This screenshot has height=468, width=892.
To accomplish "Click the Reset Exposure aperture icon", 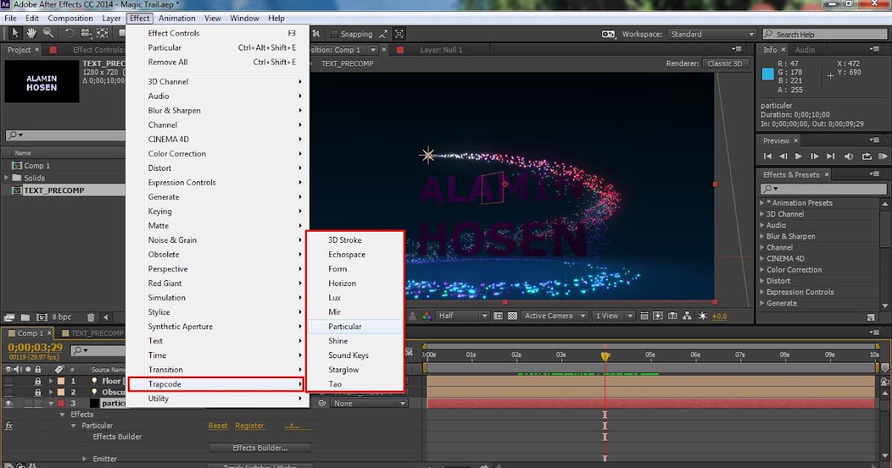I will click(702, 316).
